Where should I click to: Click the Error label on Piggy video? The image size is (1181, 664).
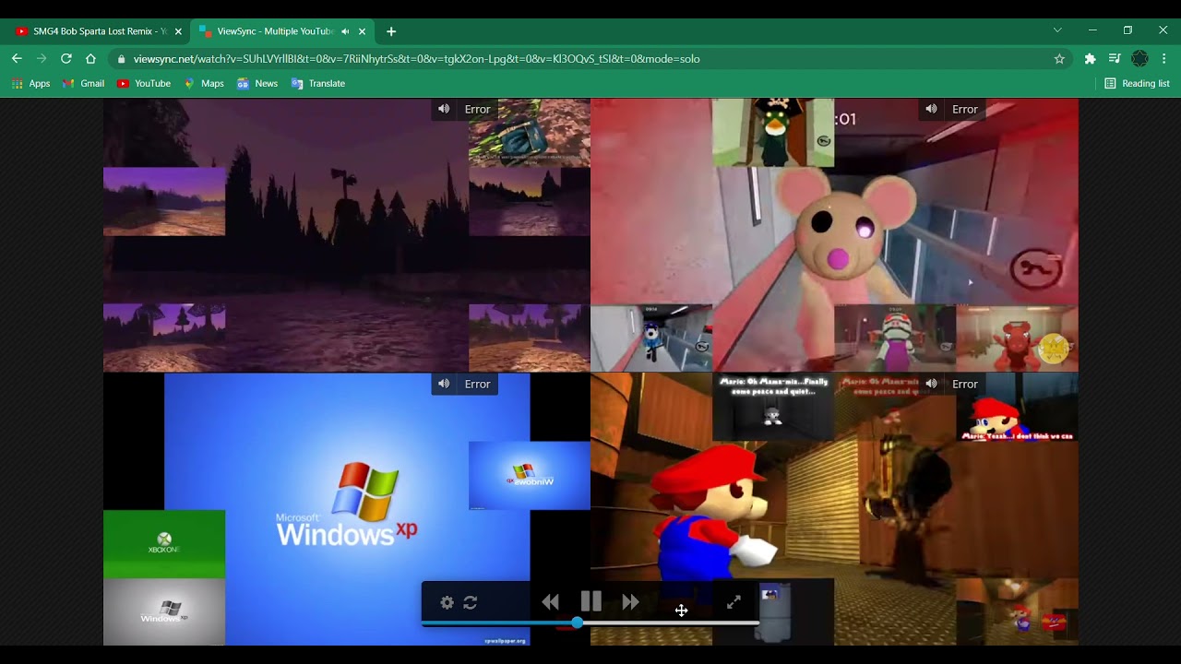964,109
